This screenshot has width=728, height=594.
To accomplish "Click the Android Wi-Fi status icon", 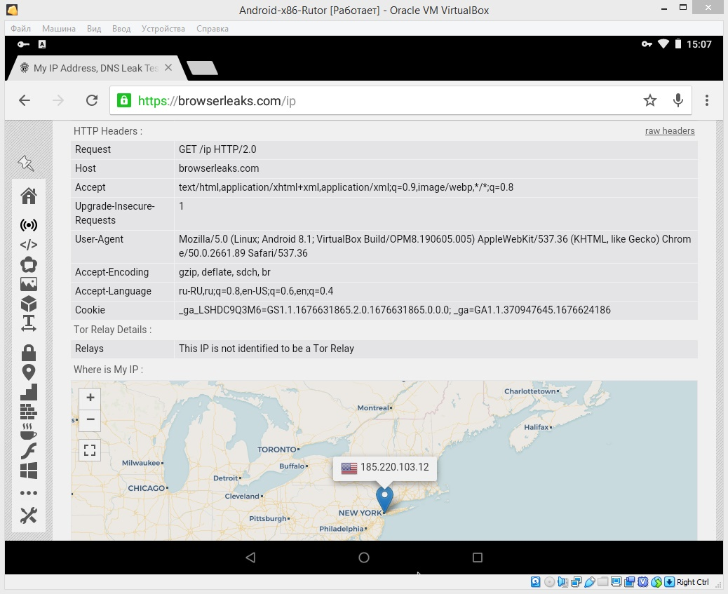I will [x=663, y=43].
